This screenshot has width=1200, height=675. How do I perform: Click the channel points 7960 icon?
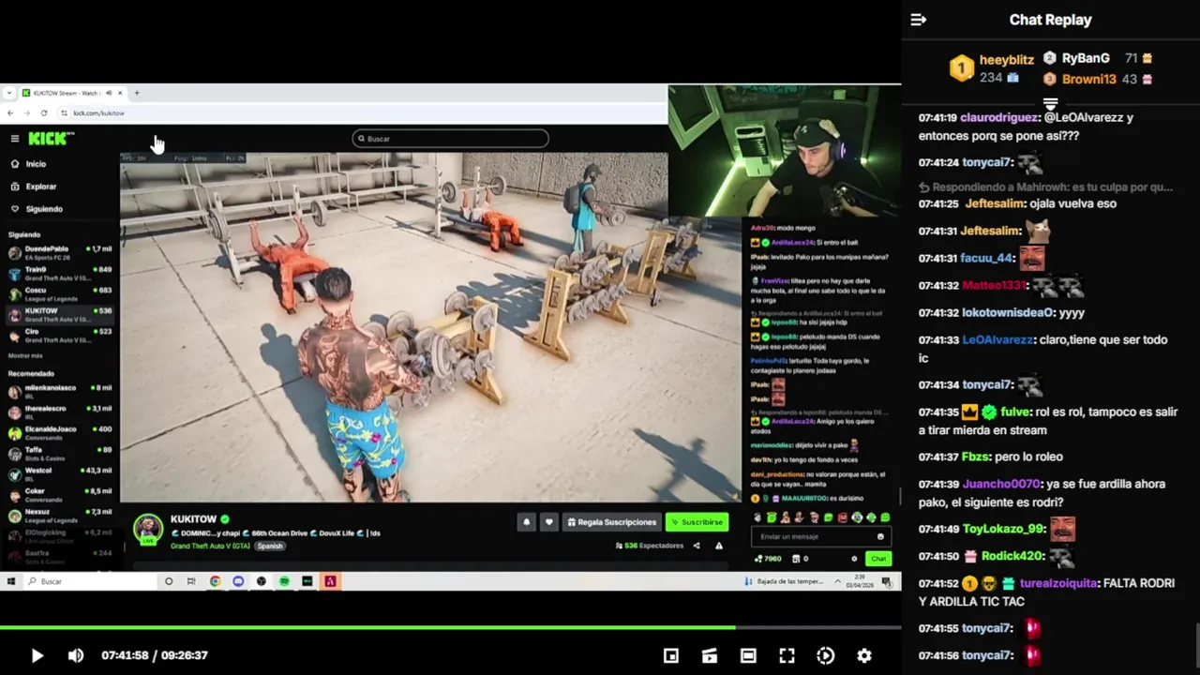point(758,559)
